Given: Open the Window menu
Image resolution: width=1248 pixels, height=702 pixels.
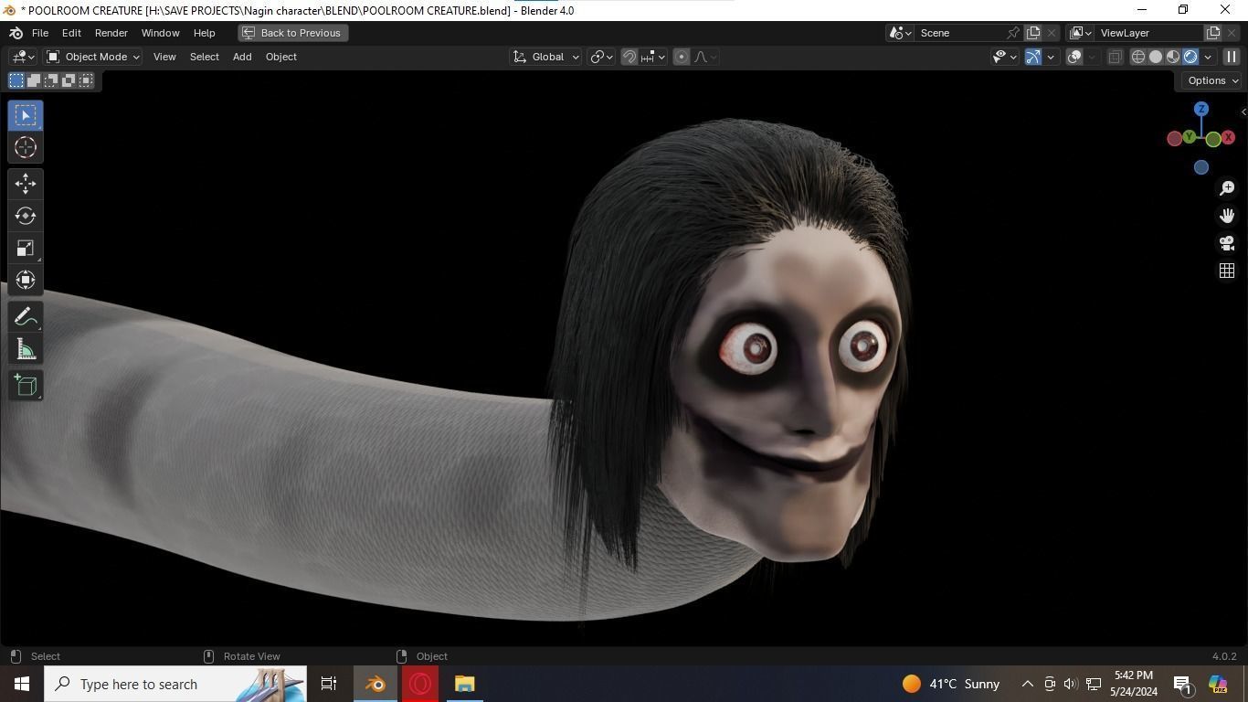Looking at the screenshot, I should pyautogui.click(x=160, y=33).
